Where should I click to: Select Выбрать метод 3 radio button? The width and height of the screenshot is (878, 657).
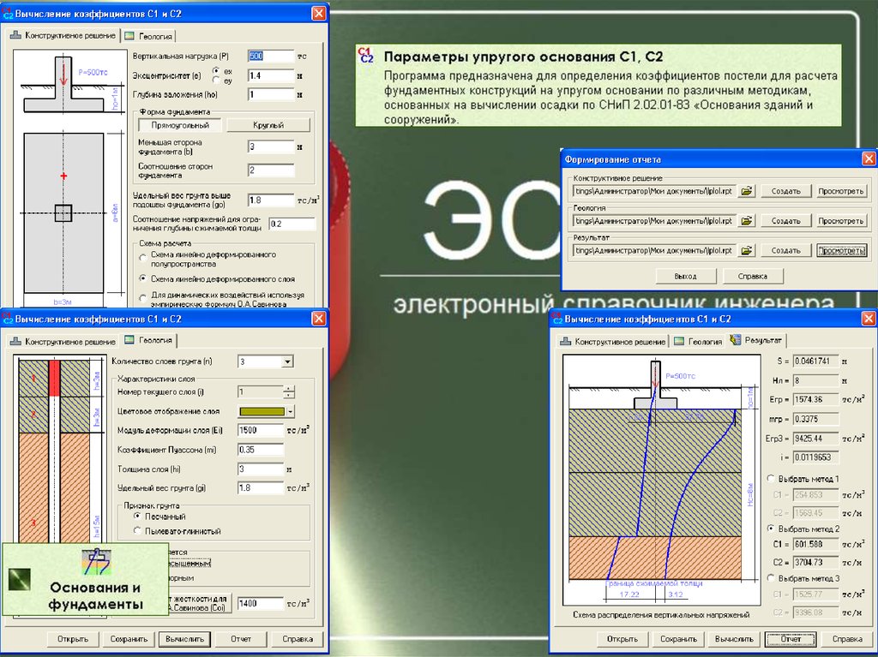[x=770, y=578]
